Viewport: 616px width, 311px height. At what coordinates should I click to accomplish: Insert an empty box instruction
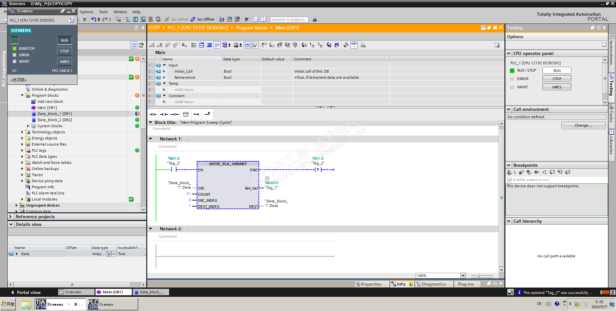186,114
